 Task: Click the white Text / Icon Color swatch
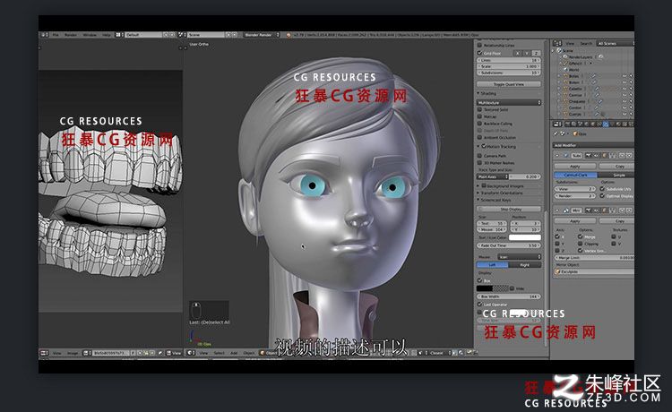(525, 237)
